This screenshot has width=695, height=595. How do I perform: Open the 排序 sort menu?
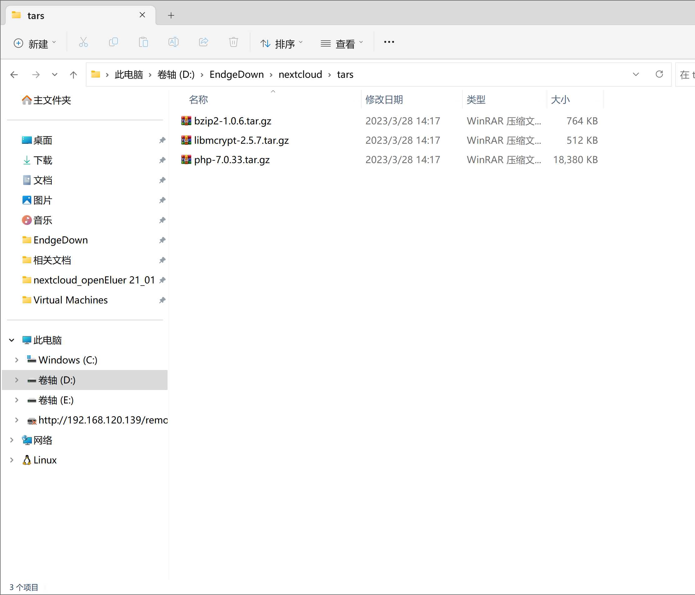[x=281, y=43]
